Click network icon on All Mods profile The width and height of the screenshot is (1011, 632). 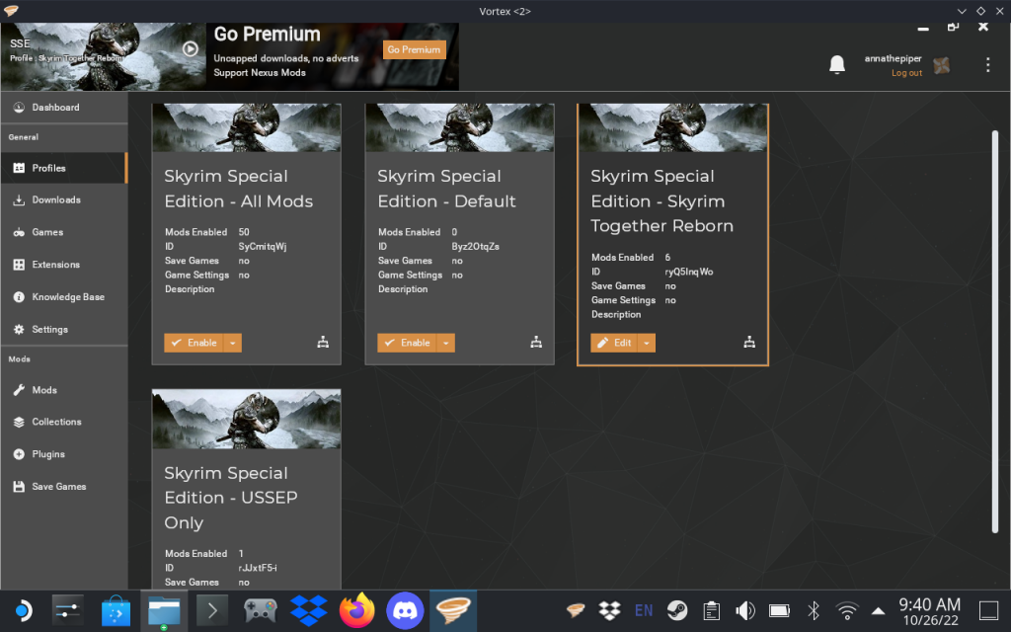tap(323, 343)
